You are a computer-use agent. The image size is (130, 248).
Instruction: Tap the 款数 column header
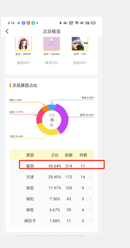tap(69, 155)
